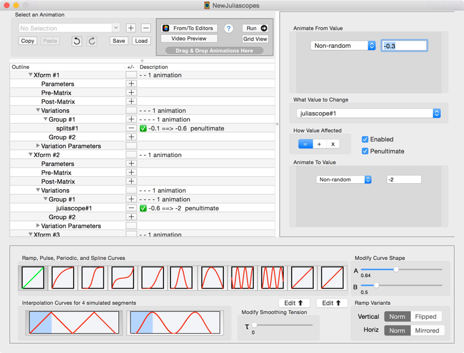Click the first Edit arrow button
This screenshot has width=464, height=353.
coord(294,303)
